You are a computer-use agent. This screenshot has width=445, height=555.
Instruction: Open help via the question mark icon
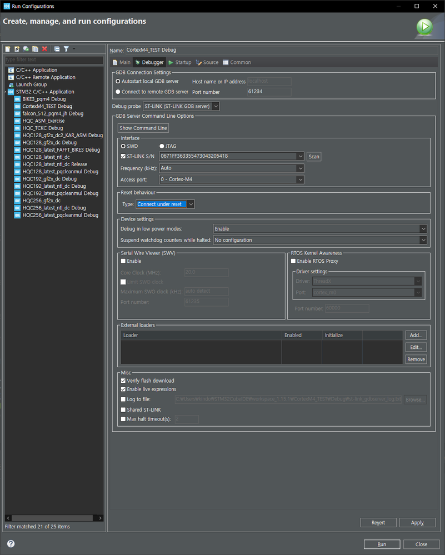[x=11, y=544]
